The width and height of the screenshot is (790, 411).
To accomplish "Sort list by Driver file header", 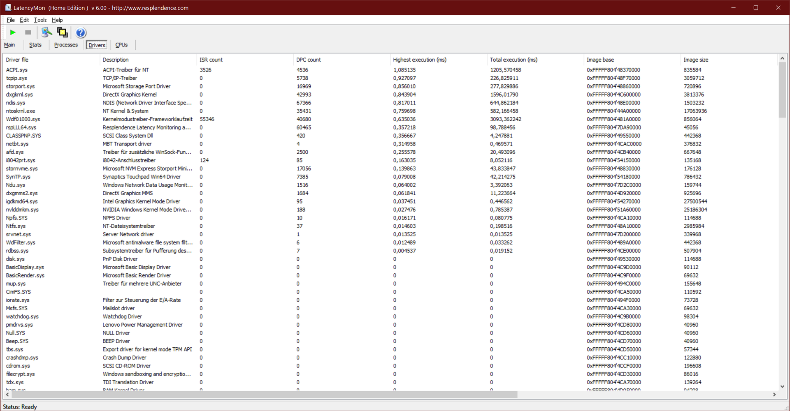I will [17, 60].
